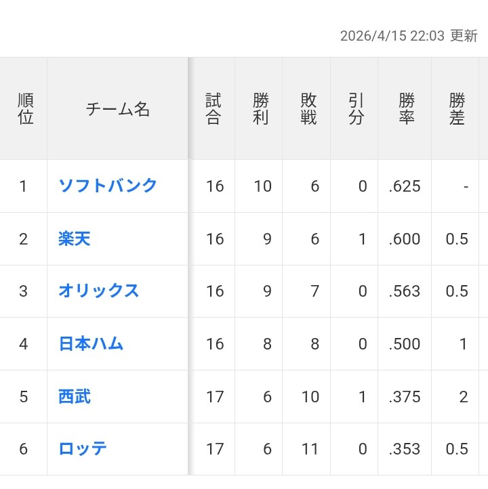
Task: Tap 西武's .375 win rate value
Action: point(405,396)
